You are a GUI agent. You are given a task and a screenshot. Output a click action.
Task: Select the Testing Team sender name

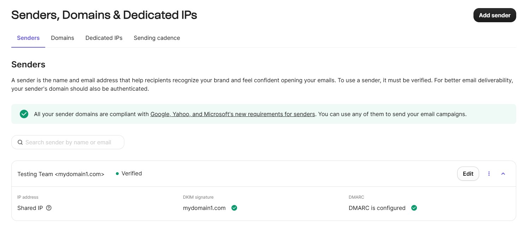click(x=61, y=174)
